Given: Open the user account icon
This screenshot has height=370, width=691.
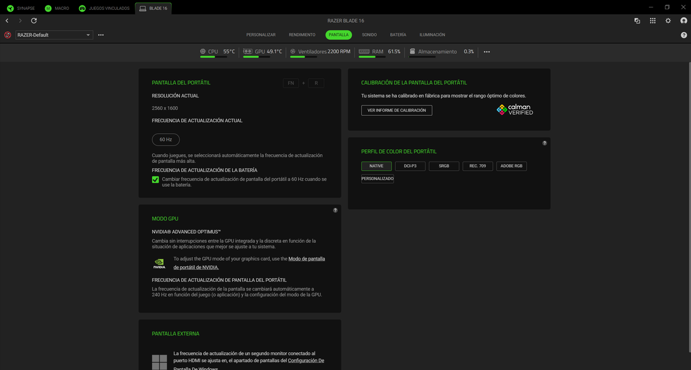Looking at the screenshot, I should click(x=684, y=21).
